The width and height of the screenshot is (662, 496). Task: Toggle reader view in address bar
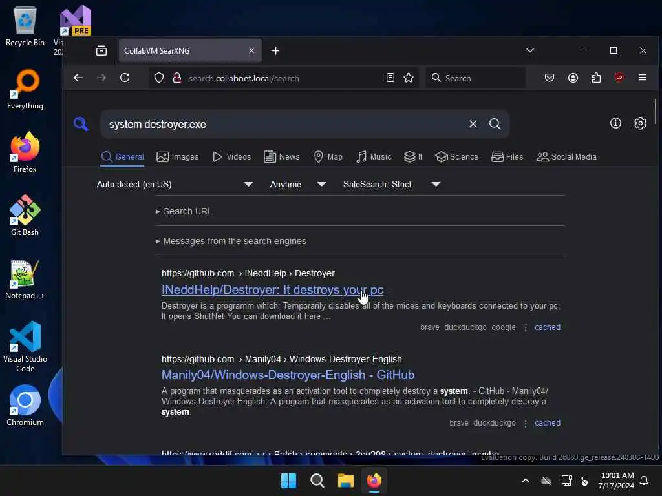tap(390, 77)
